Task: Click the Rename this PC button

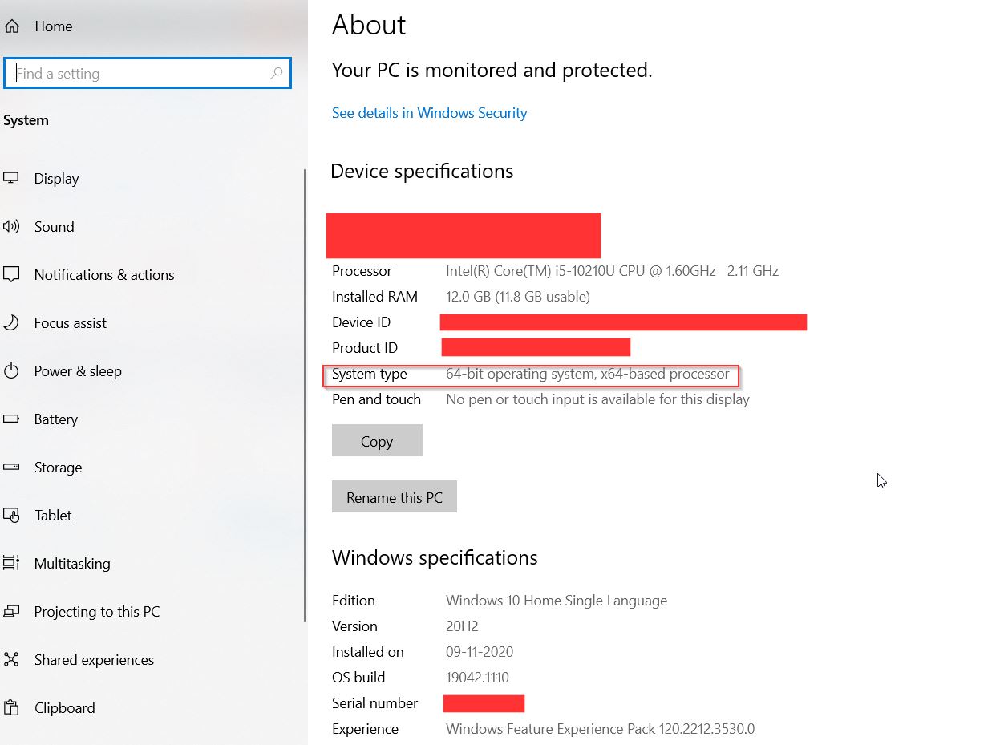Action: click(394, 497)
